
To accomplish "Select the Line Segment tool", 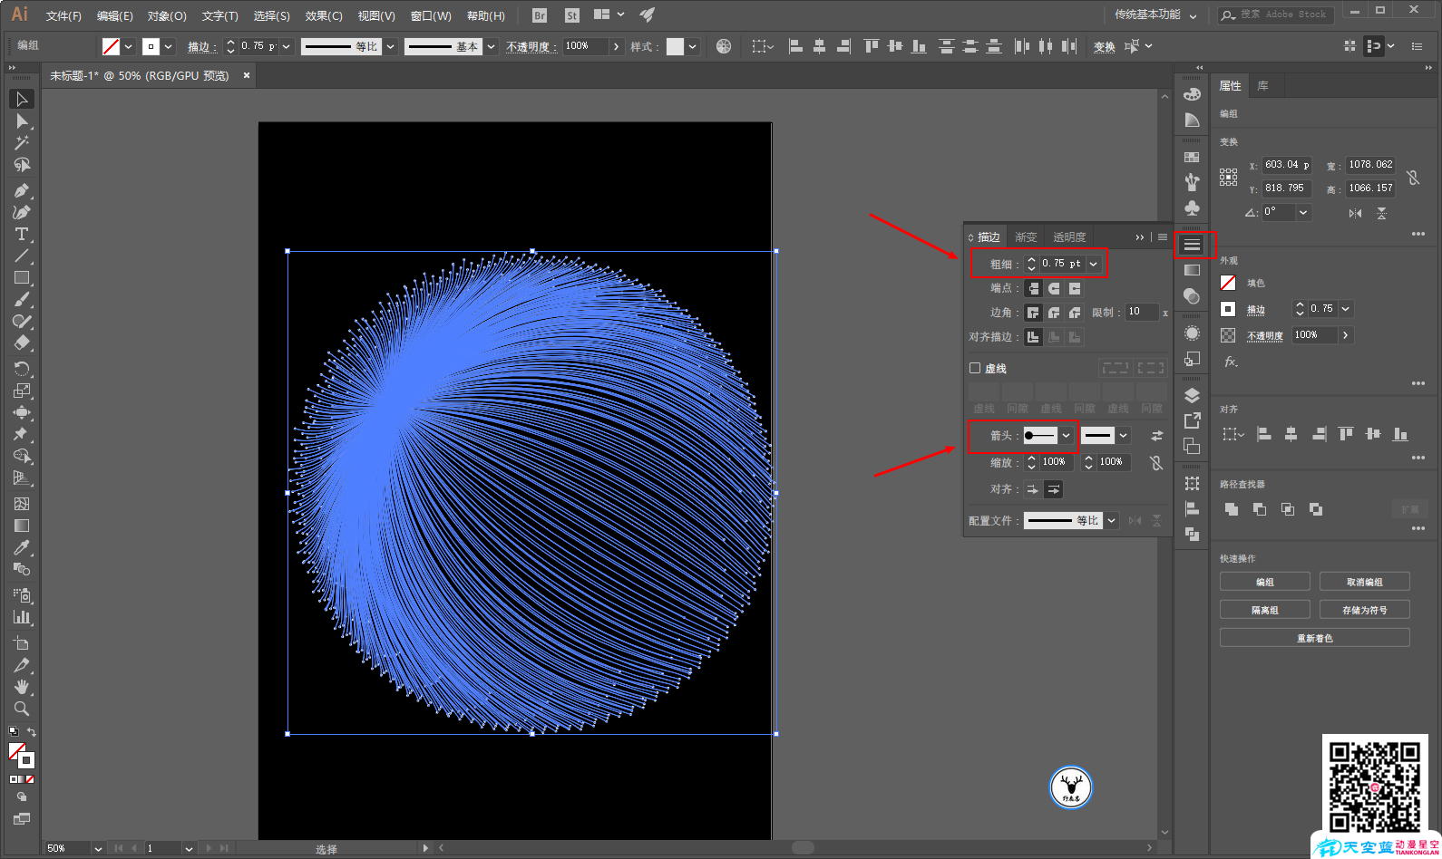I will point(22,256).
